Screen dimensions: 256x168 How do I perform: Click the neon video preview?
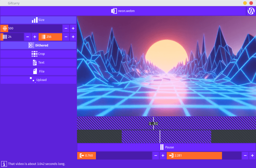point(166,66)
